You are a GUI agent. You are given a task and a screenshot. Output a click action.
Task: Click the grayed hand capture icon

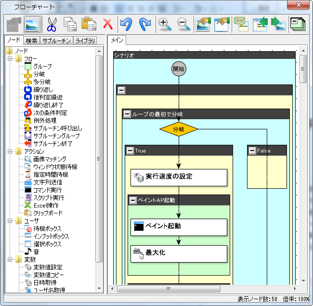tap(14, 25)
